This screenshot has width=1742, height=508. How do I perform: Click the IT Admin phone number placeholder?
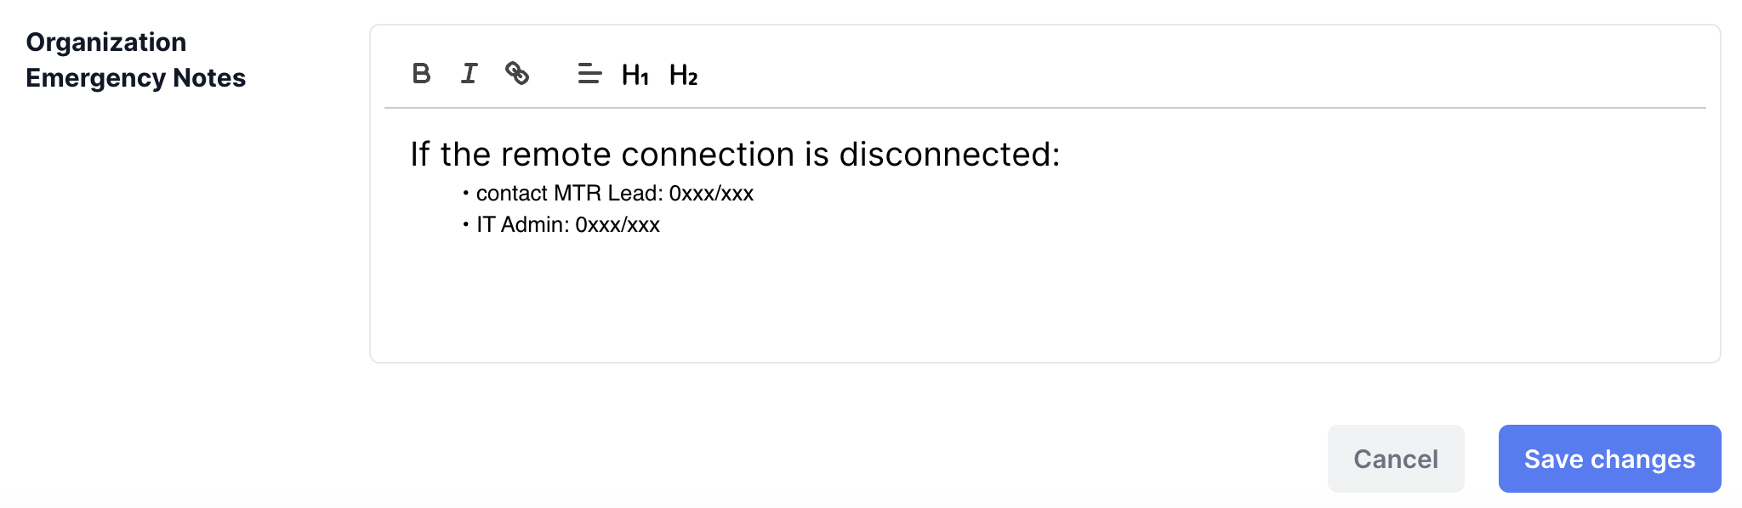618,225
